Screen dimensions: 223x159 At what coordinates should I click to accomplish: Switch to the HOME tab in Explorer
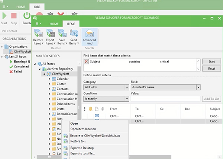tap(54, 24)
